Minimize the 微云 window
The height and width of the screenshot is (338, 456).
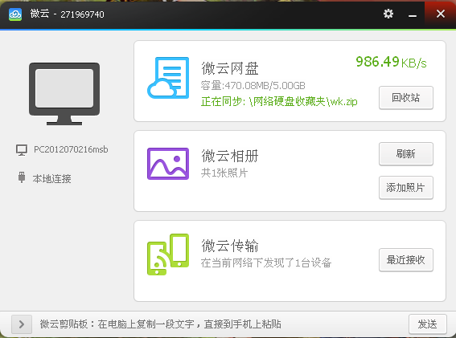[413, 16]
